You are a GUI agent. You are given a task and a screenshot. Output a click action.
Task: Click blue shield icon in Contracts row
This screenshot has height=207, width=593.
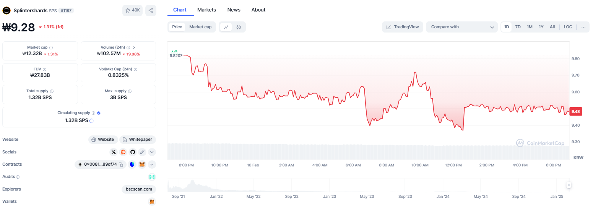click(132, 165)
